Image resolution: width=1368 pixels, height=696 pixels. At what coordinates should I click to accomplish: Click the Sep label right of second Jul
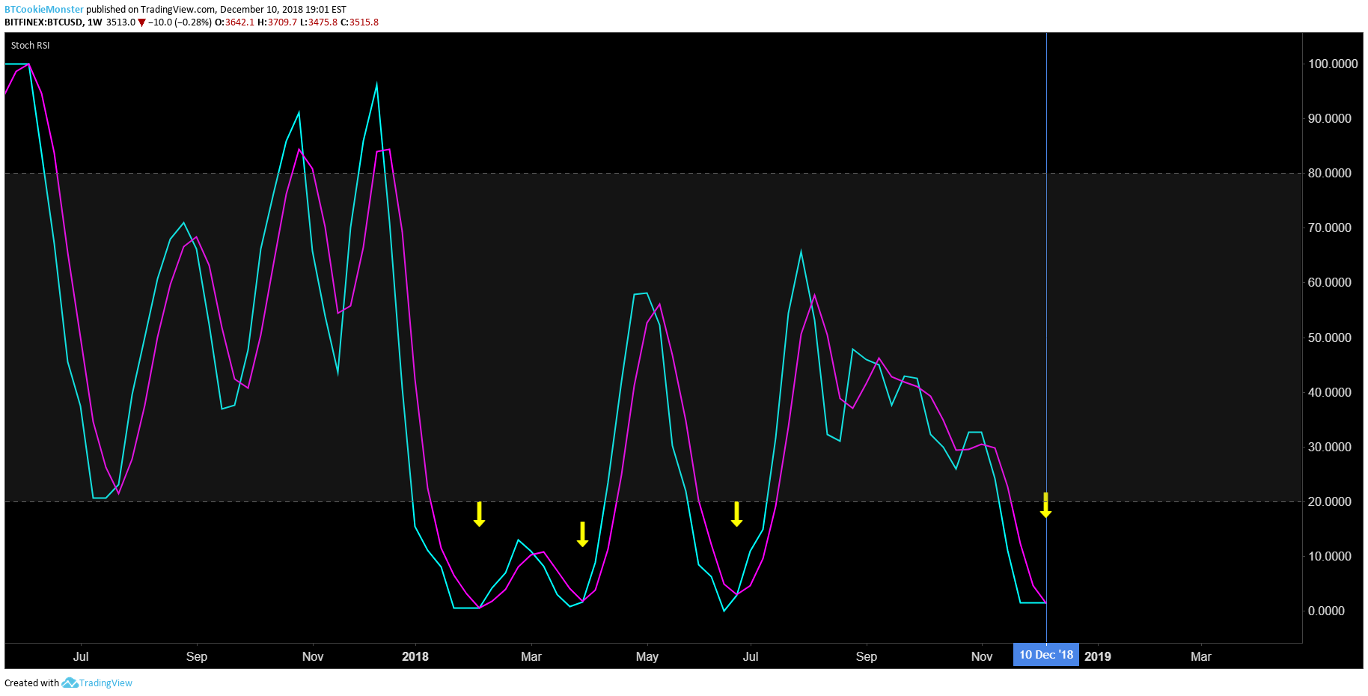867,656
